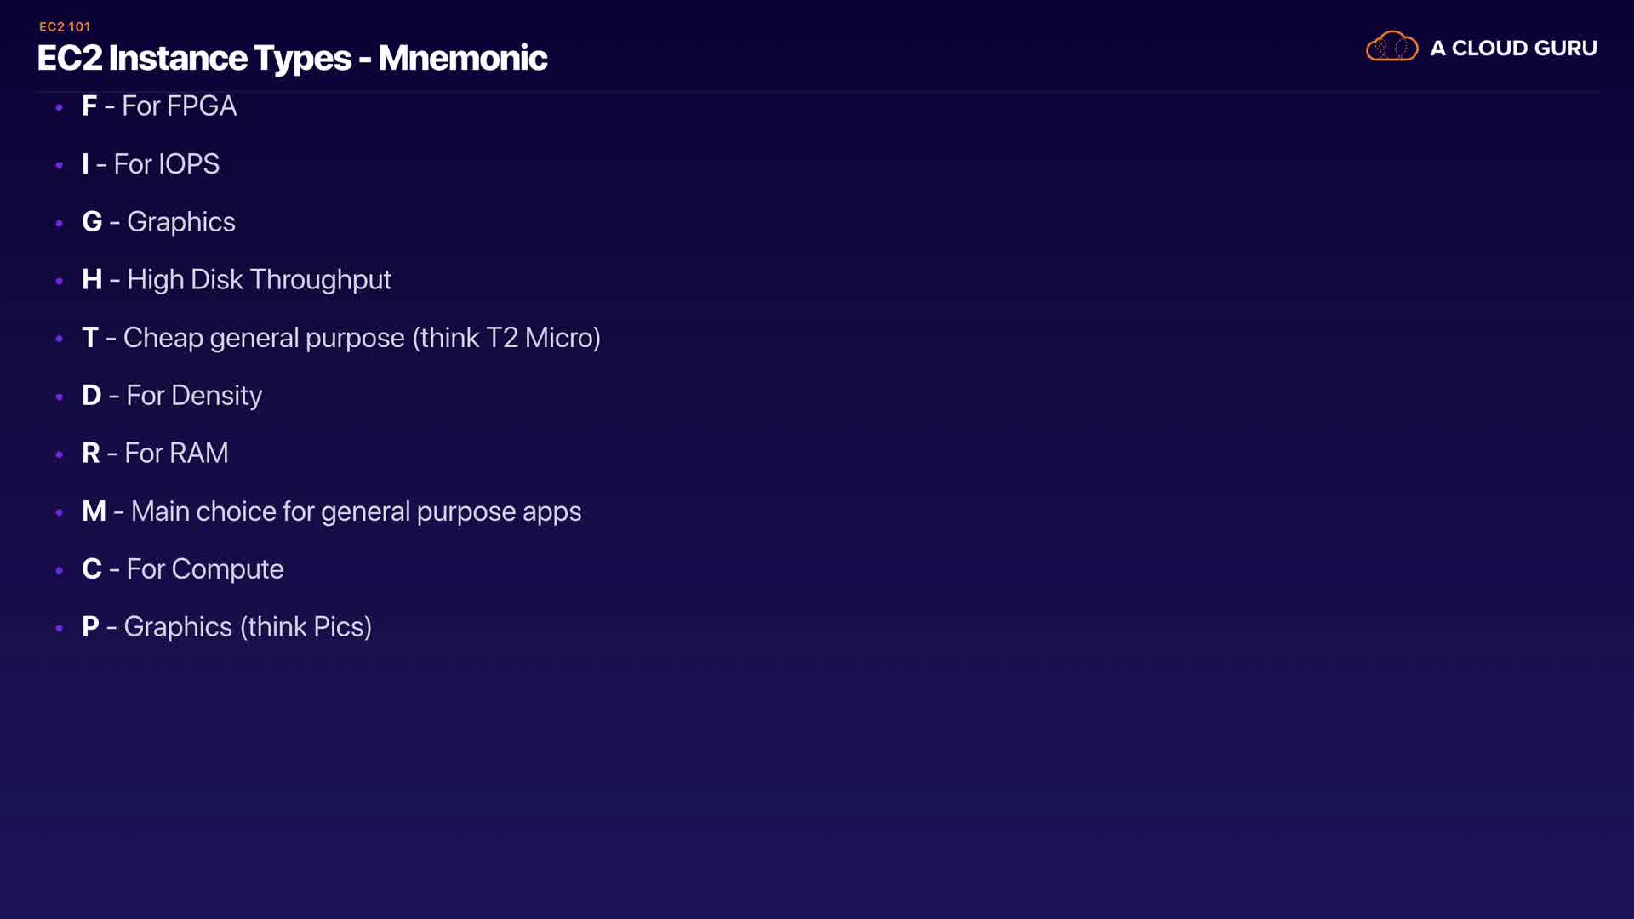Click the bullet dot next to High Disk Throughput
Image resolution: width=1634 pixels, height=919 pixels.
(59, 281)
